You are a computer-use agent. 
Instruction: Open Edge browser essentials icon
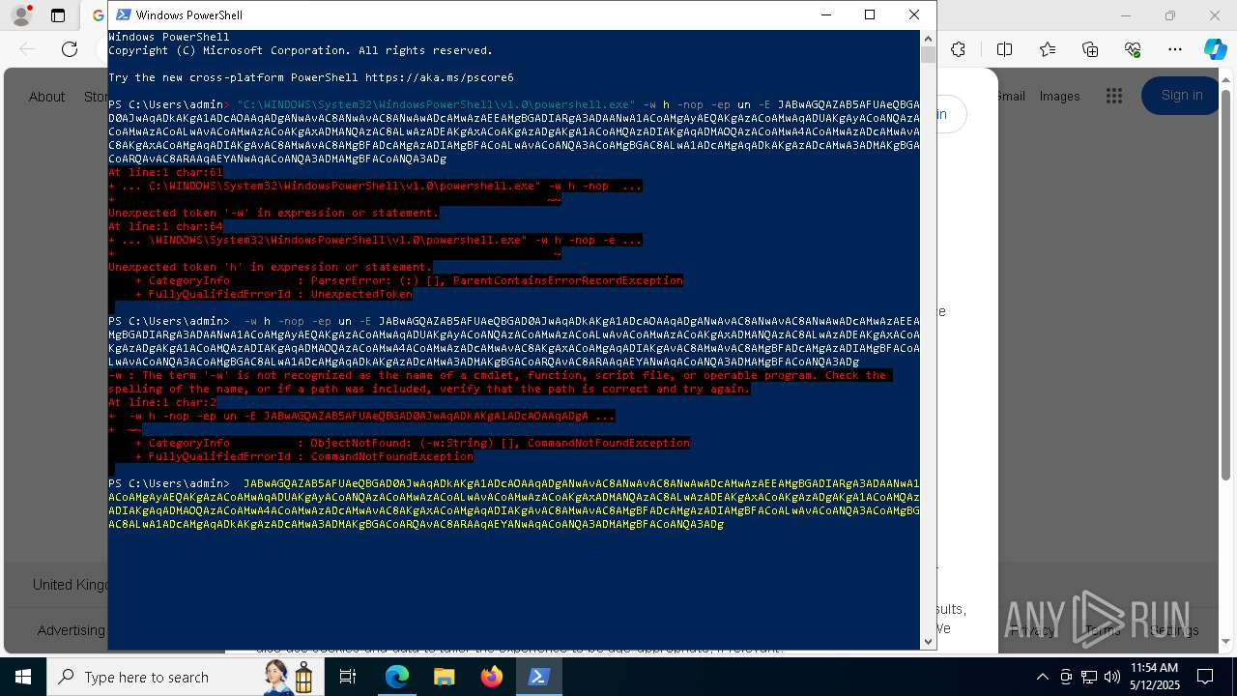click(x=1133, y=49)
